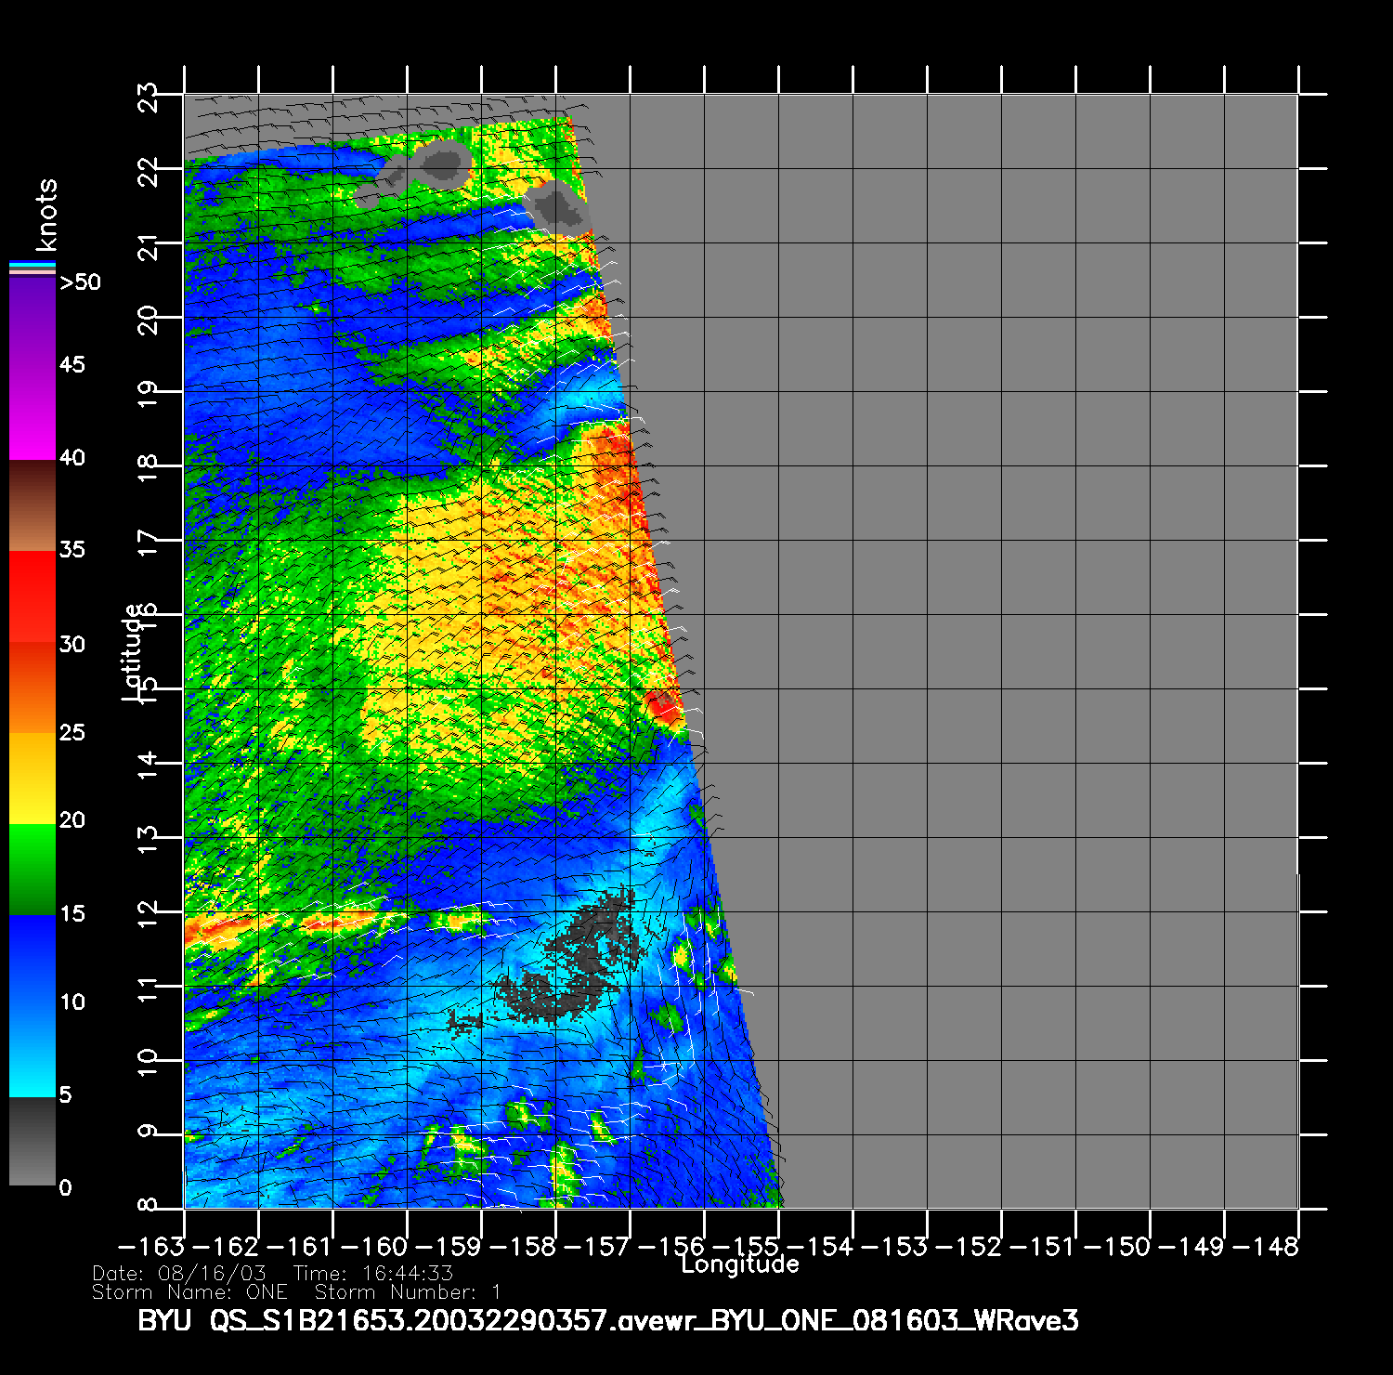Pick the red 30–35 knots legend band
Viewport: 1393px width, 1375px height.
tap(33, 597)
